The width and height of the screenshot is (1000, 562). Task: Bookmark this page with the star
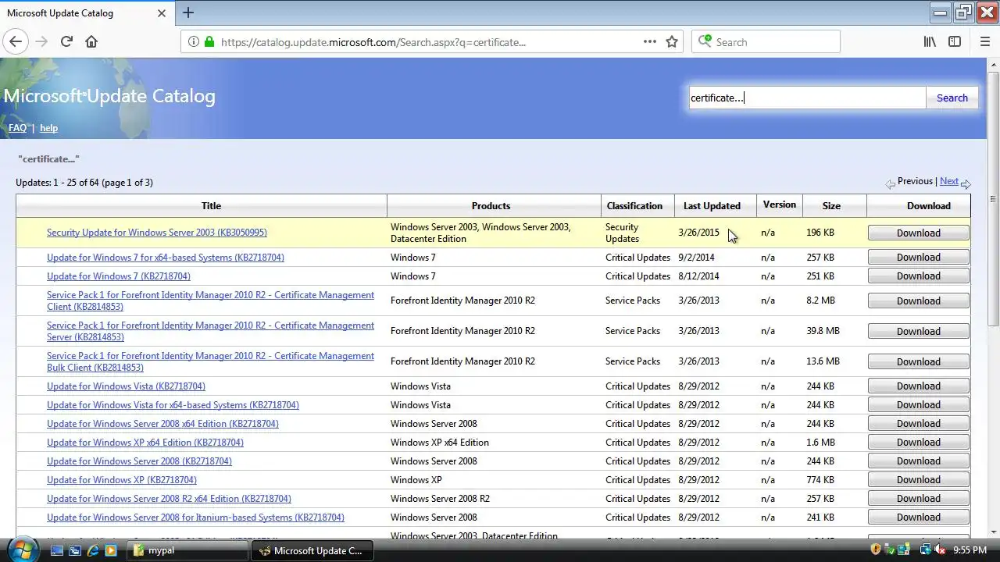point(672,42)
